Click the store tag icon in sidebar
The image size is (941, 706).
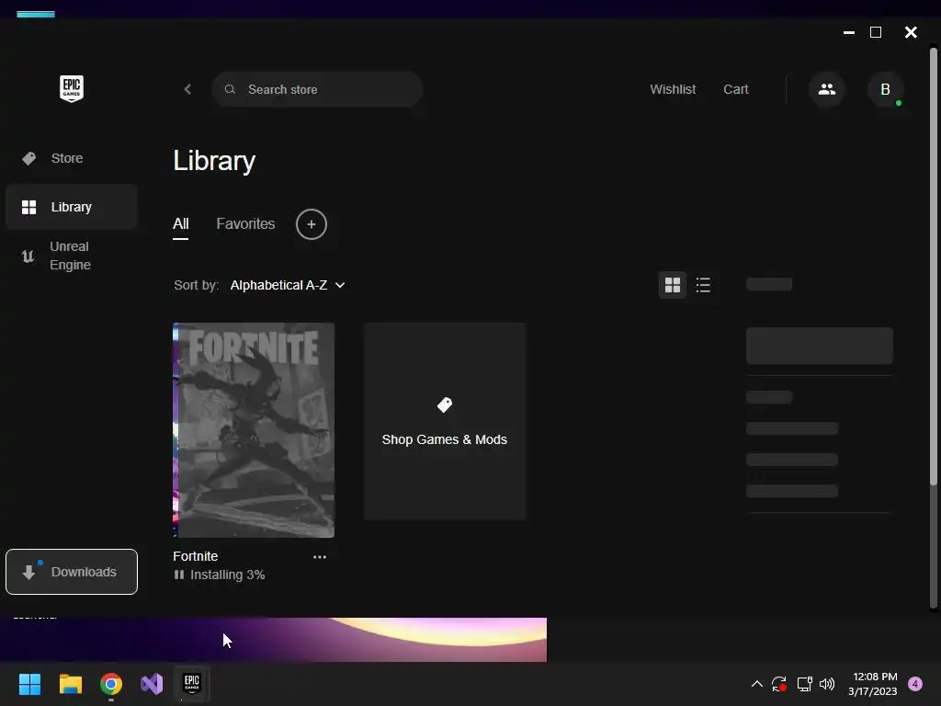(28, 158)
